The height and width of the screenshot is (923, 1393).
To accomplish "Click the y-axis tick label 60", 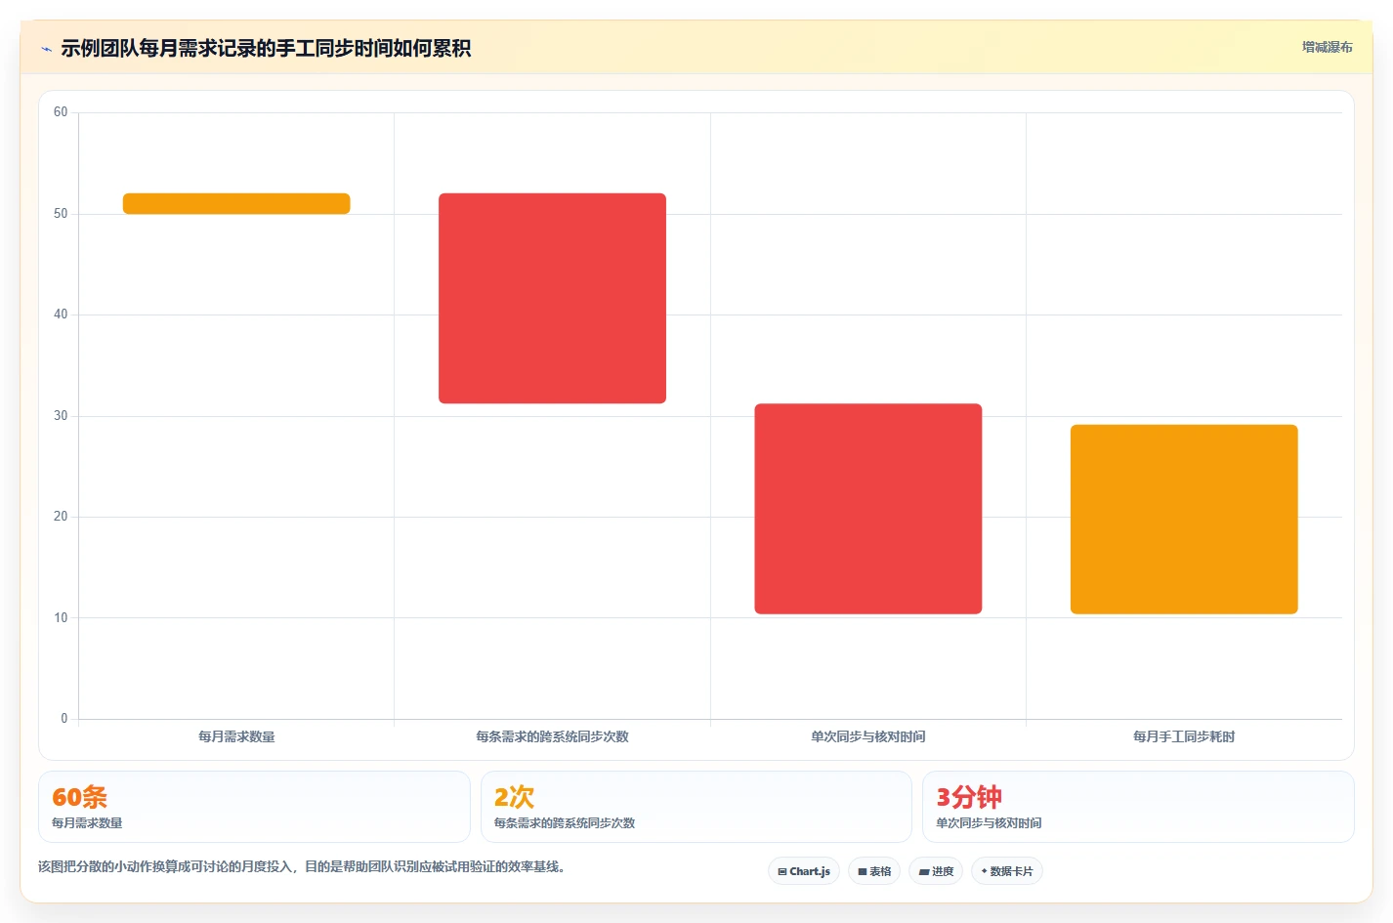I will pyautogui.click(x=61, y=112).
